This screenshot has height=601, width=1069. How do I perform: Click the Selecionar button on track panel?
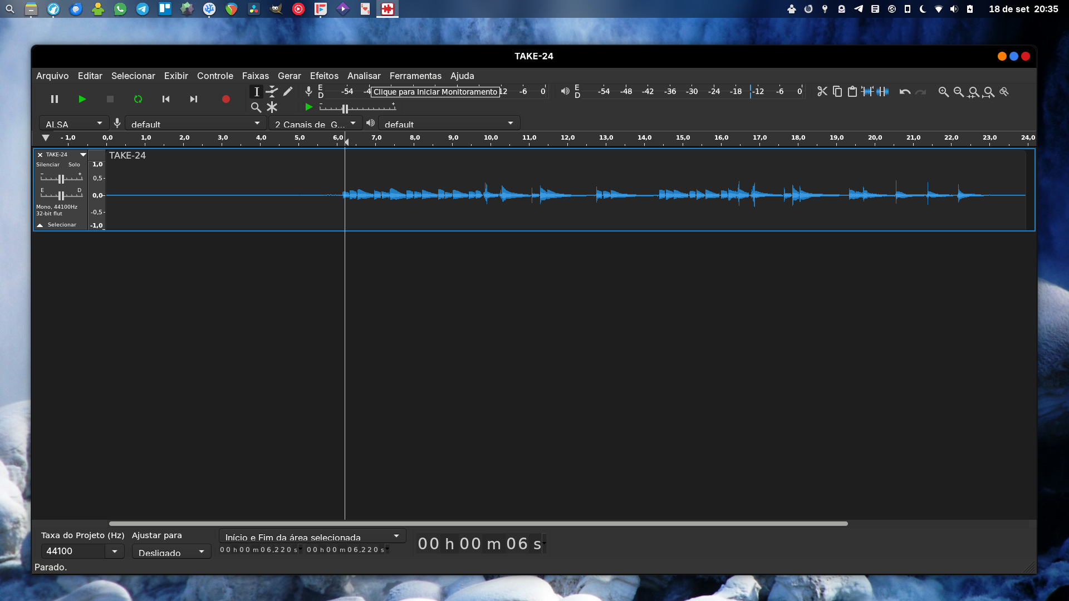click(61, 225)
